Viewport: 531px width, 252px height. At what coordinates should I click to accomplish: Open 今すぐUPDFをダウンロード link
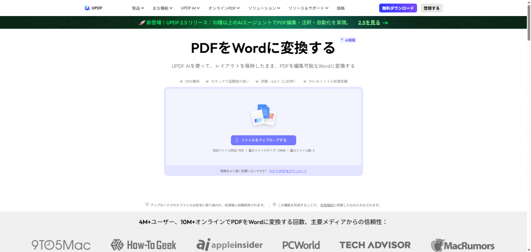point(288,171)
